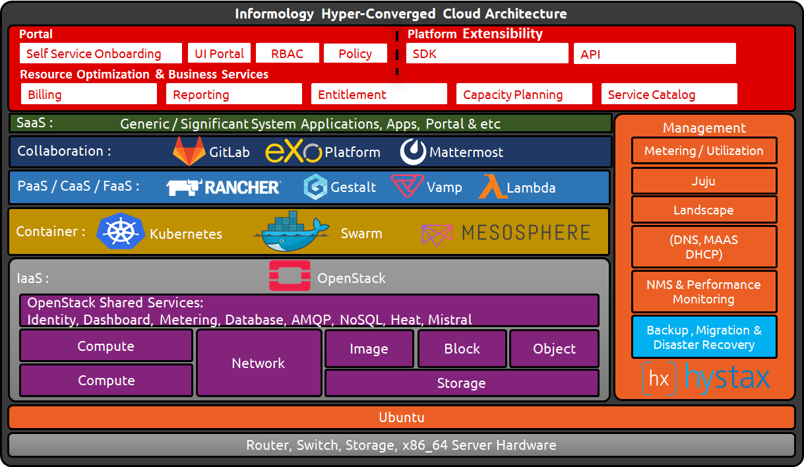The image size is (804, 467).
Task: Select the Entitlement box
Action: [x=379, y=94]
